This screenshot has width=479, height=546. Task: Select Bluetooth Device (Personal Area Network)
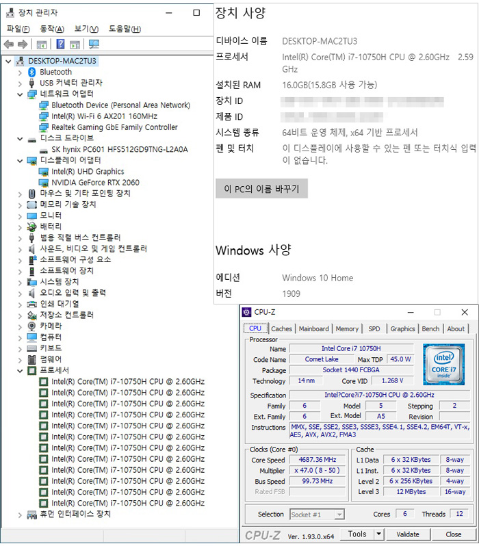[120, 105]
